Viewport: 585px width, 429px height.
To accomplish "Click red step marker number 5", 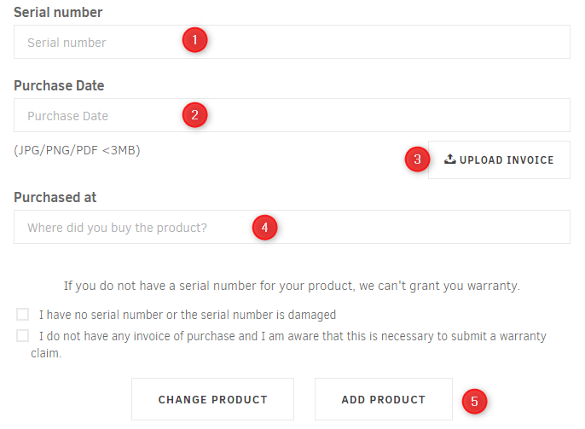I will coord(474,402).
